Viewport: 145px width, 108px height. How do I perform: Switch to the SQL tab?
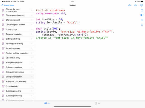click(x=97, y=103)
